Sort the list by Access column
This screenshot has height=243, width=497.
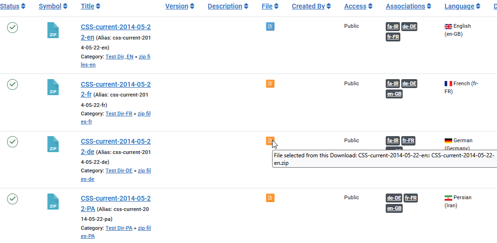click(x=358, y=6)
